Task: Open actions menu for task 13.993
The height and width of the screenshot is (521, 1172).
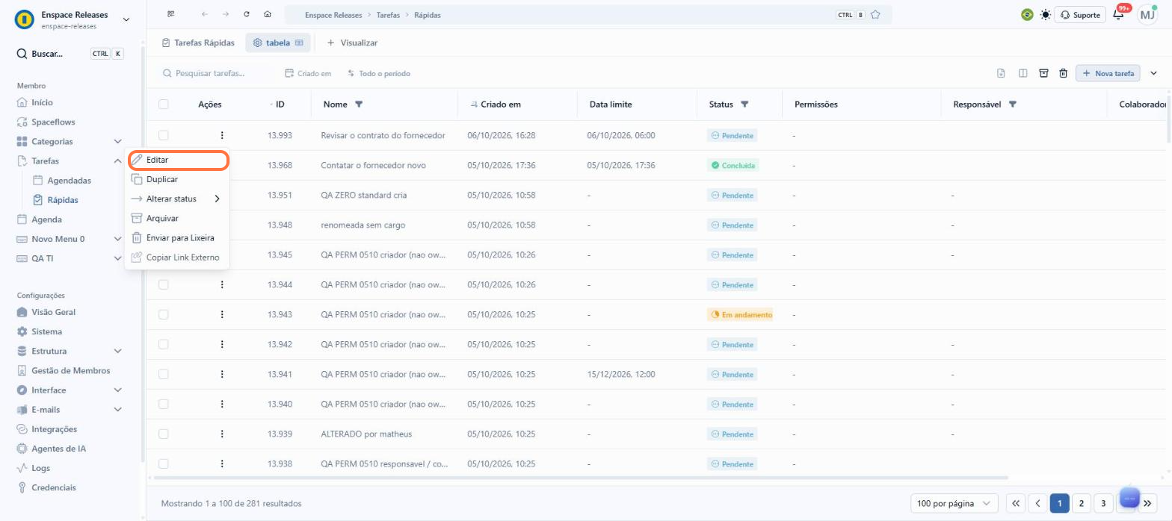Action: [222, 135]
